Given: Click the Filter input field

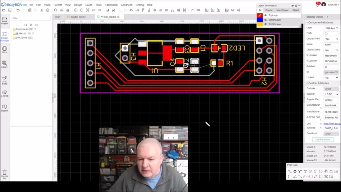Looking at the screenshot, I should [31, 18].
